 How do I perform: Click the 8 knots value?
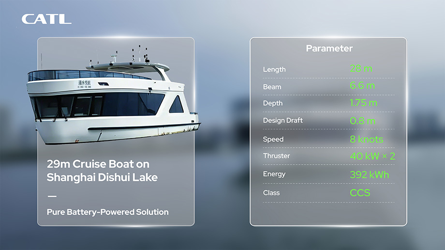pyautogui.click(x=366, y=139)
